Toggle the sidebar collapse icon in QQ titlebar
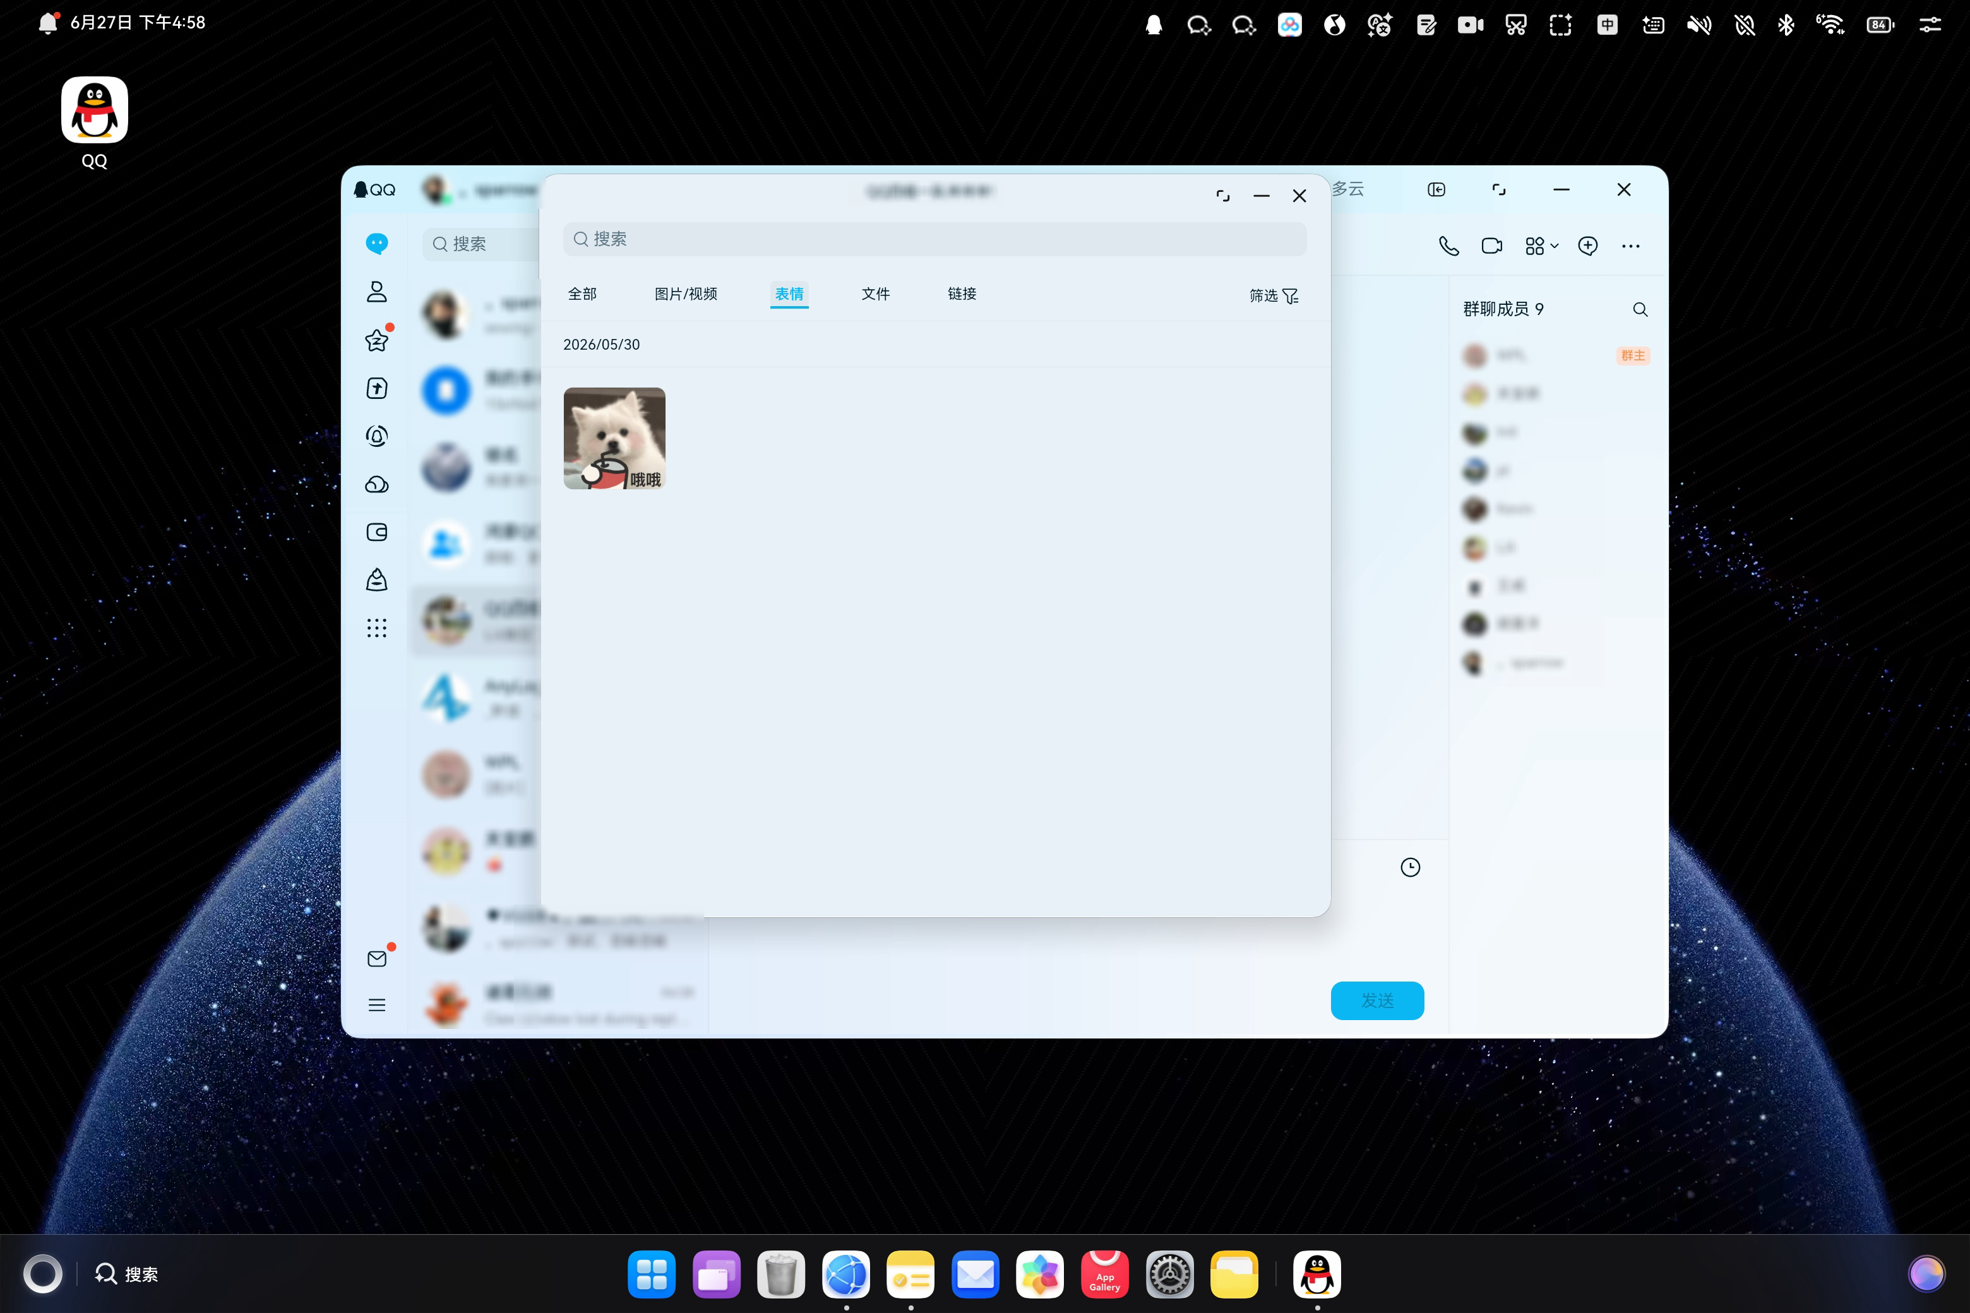 click(x=1436, y=190)
